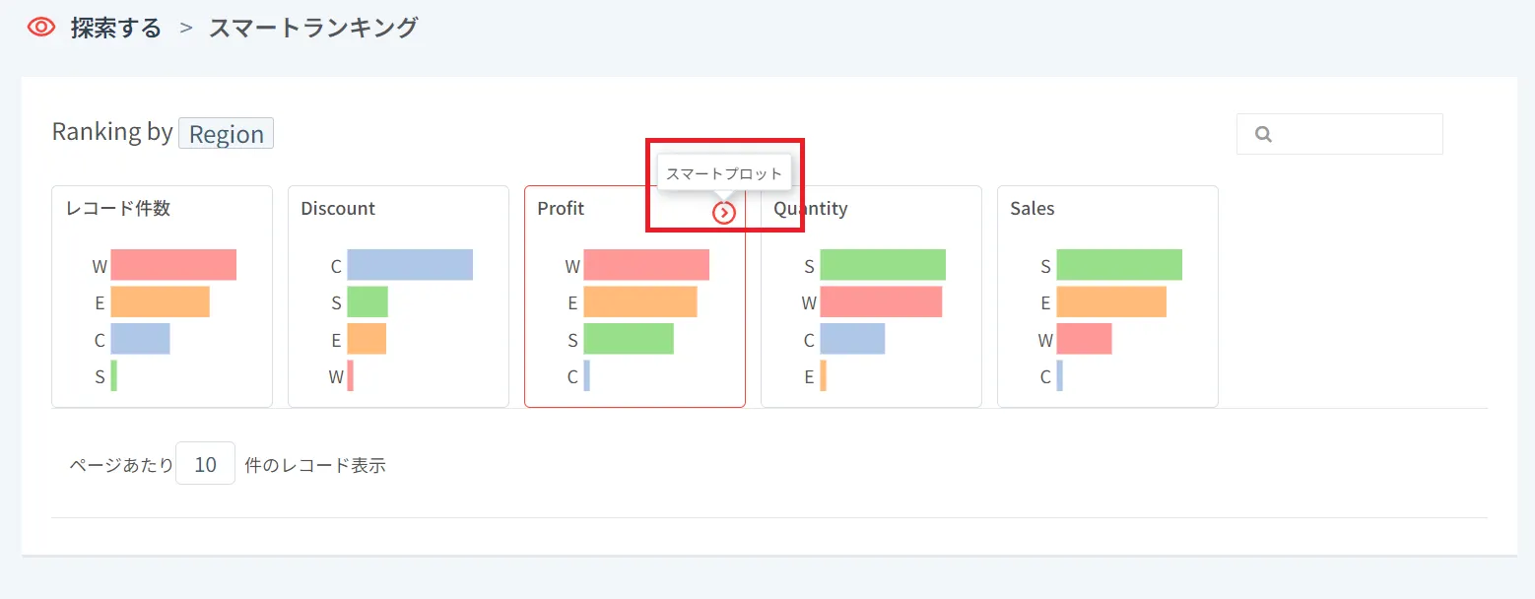The height and width of the screenshot is (599, 1535).
Task: Open the 探索する breadcrumb link
Action: pos(115,28)
